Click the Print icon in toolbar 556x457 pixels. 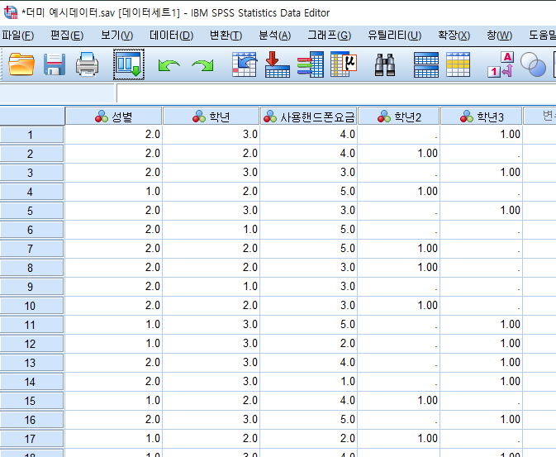coord(87,64)
